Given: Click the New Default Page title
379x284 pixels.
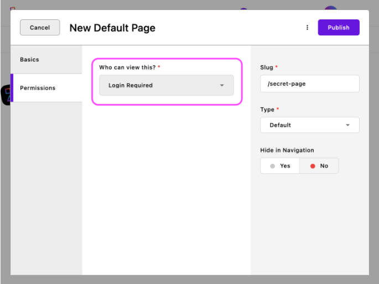Looking at the screenshot, I should (x=112, y=28).
